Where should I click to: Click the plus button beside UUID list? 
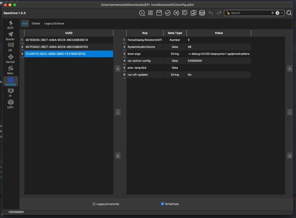coord(118,69)
